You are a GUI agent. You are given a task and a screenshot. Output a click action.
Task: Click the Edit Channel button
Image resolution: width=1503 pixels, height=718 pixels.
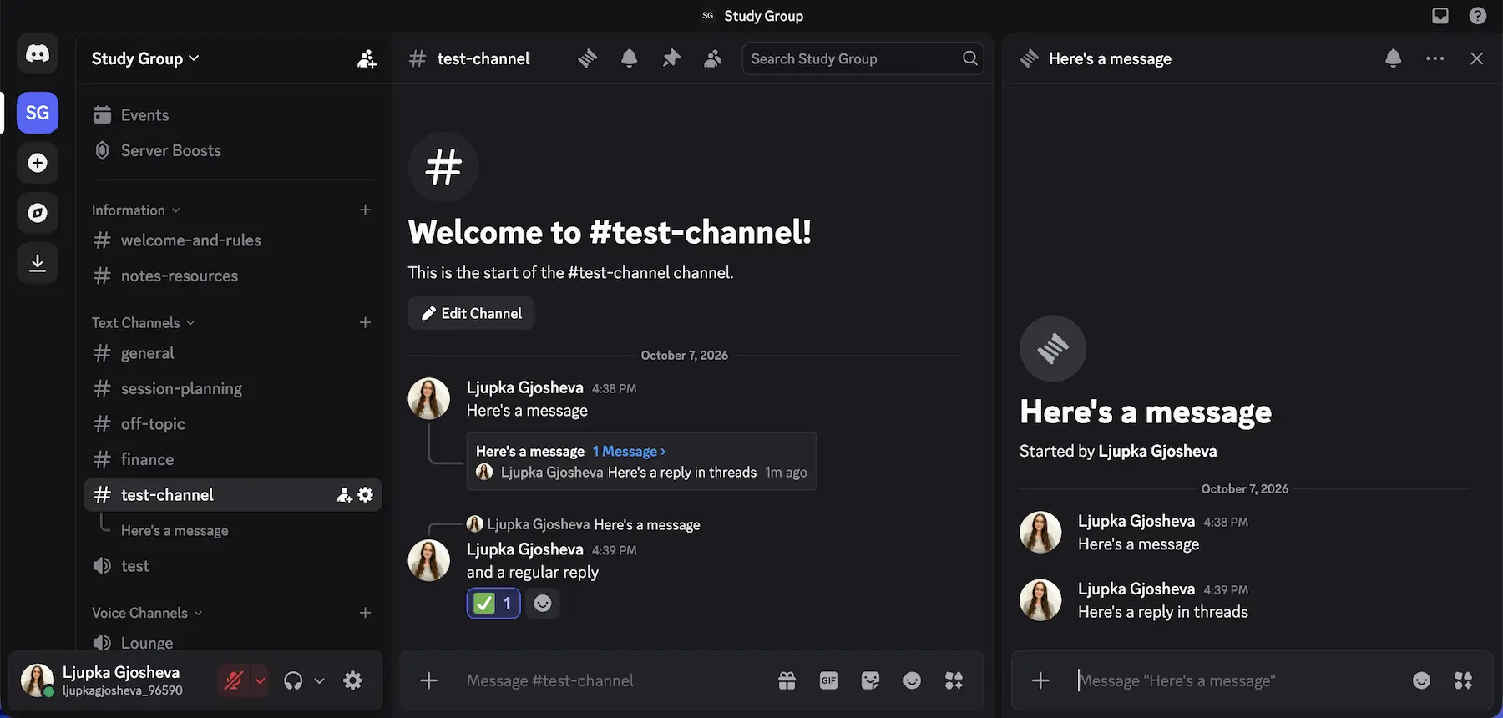471,313
